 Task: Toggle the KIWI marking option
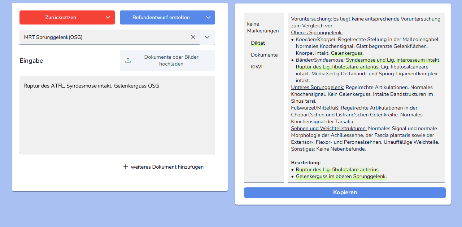257,67
